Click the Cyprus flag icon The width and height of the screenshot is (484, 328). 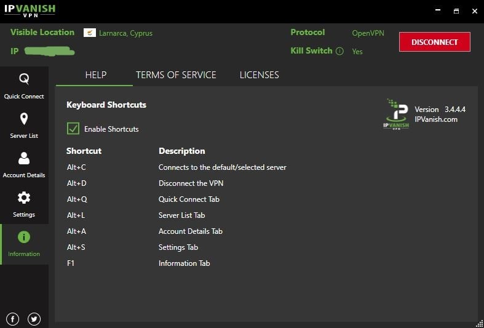pyautogui.click(x=90, y=33)
